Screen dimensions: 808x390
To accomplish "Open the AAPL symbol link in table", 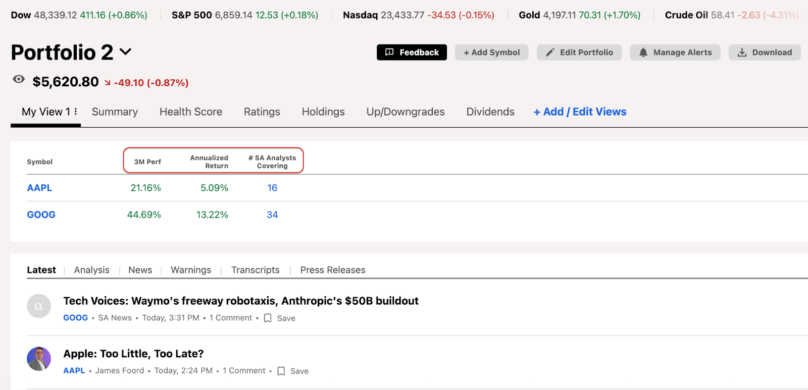I will [39, 188].
